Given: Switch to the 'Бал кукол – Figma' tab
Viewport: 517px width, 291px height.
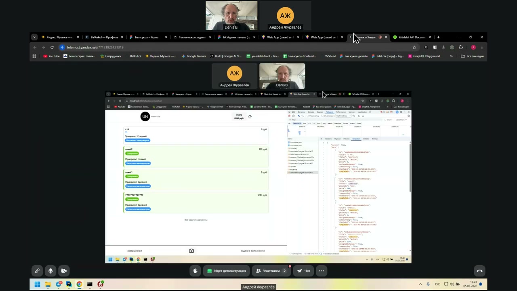Looking at the screenshot, I should pos(146,37).
